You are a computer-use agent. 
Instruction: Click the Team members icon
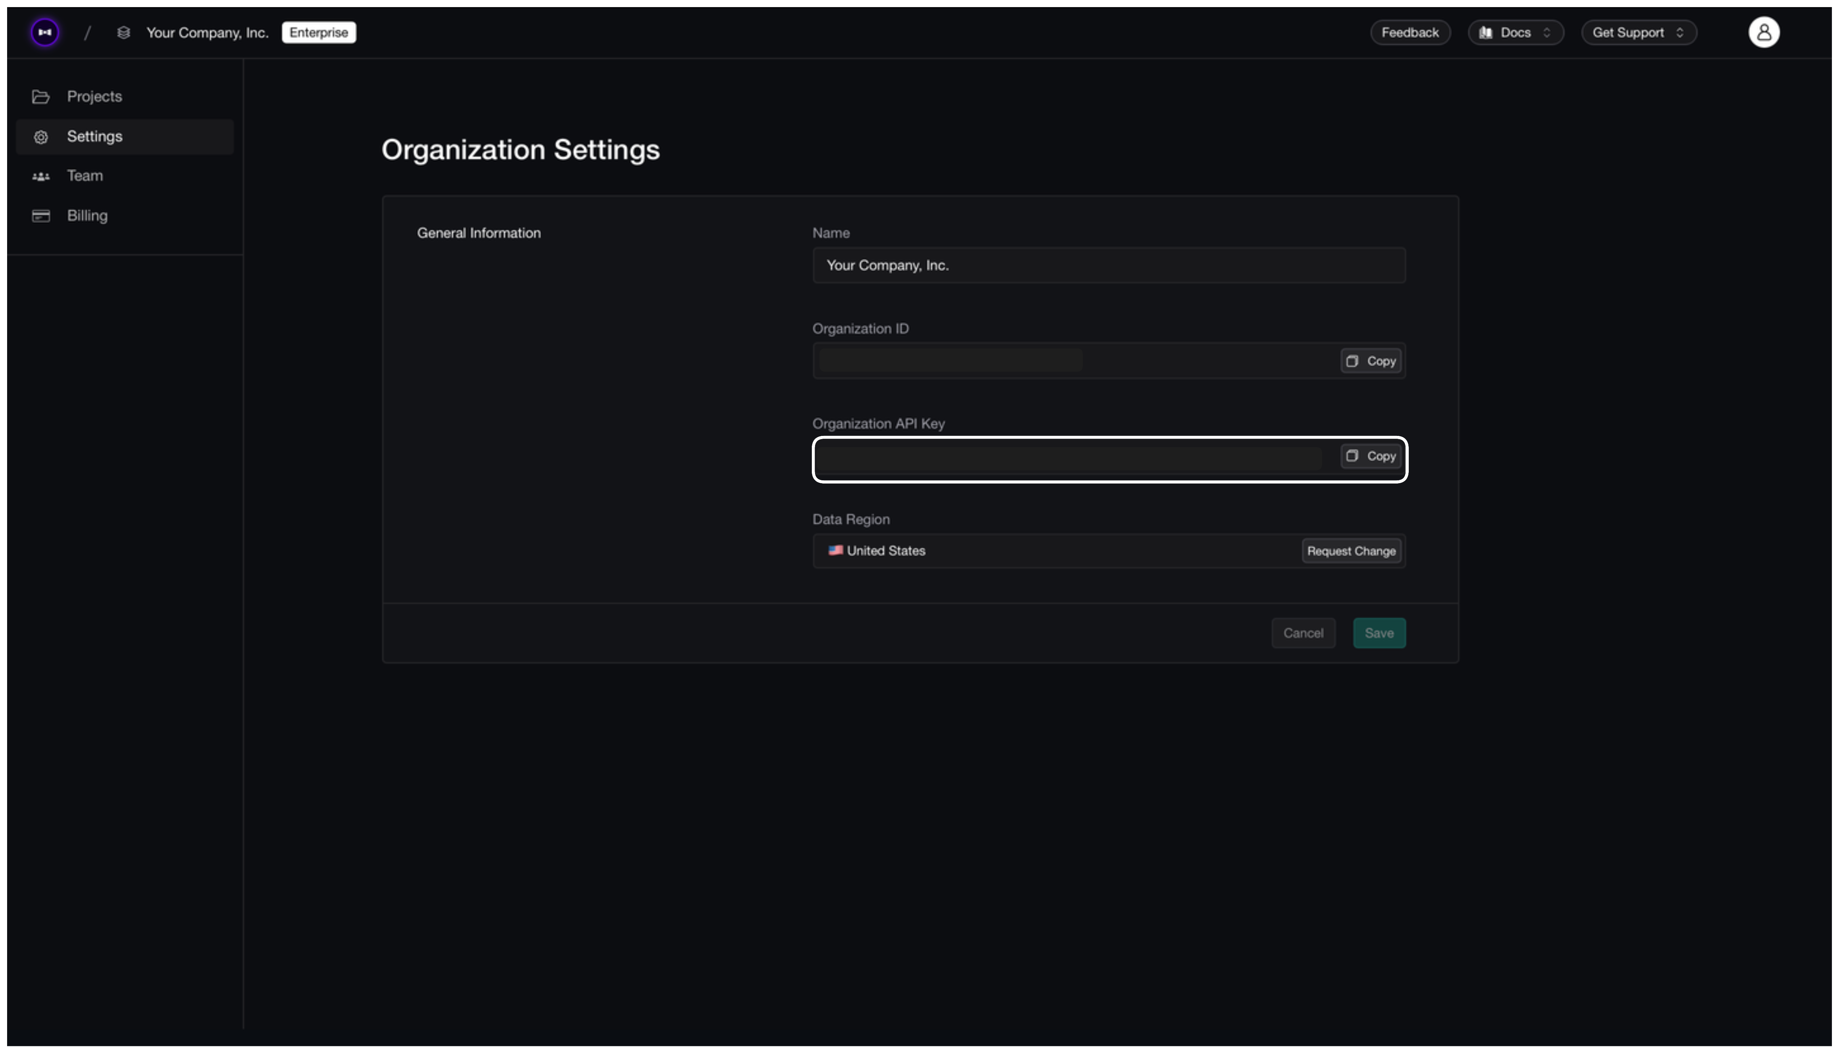(x=41, y=176)
